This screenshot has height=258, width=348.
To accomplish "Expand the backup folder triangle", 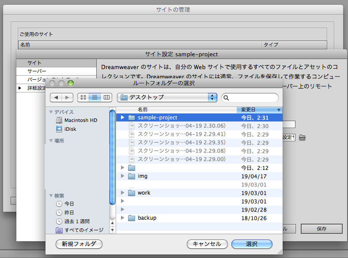I will pyautogui.click(x=122, y=218).
